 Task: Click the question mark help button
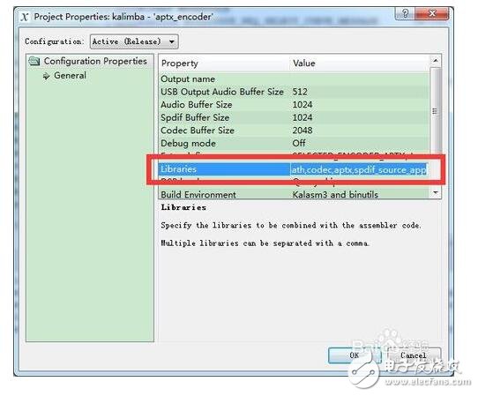coord(405,13)
